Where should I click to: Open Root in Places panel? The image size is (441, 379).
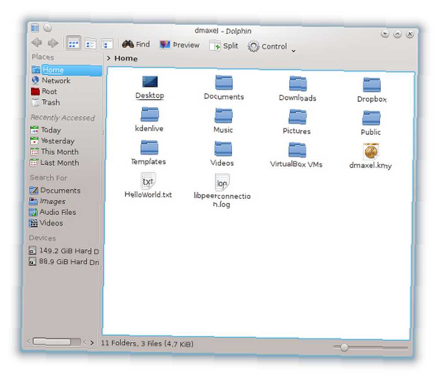coord(44,91)
